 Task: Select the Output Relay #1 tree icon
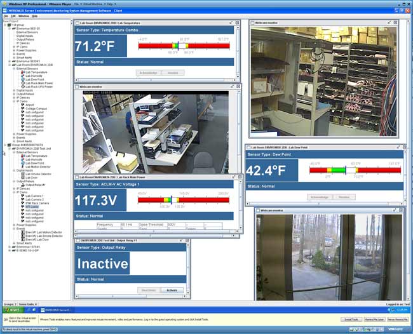(x=22, y=184)
